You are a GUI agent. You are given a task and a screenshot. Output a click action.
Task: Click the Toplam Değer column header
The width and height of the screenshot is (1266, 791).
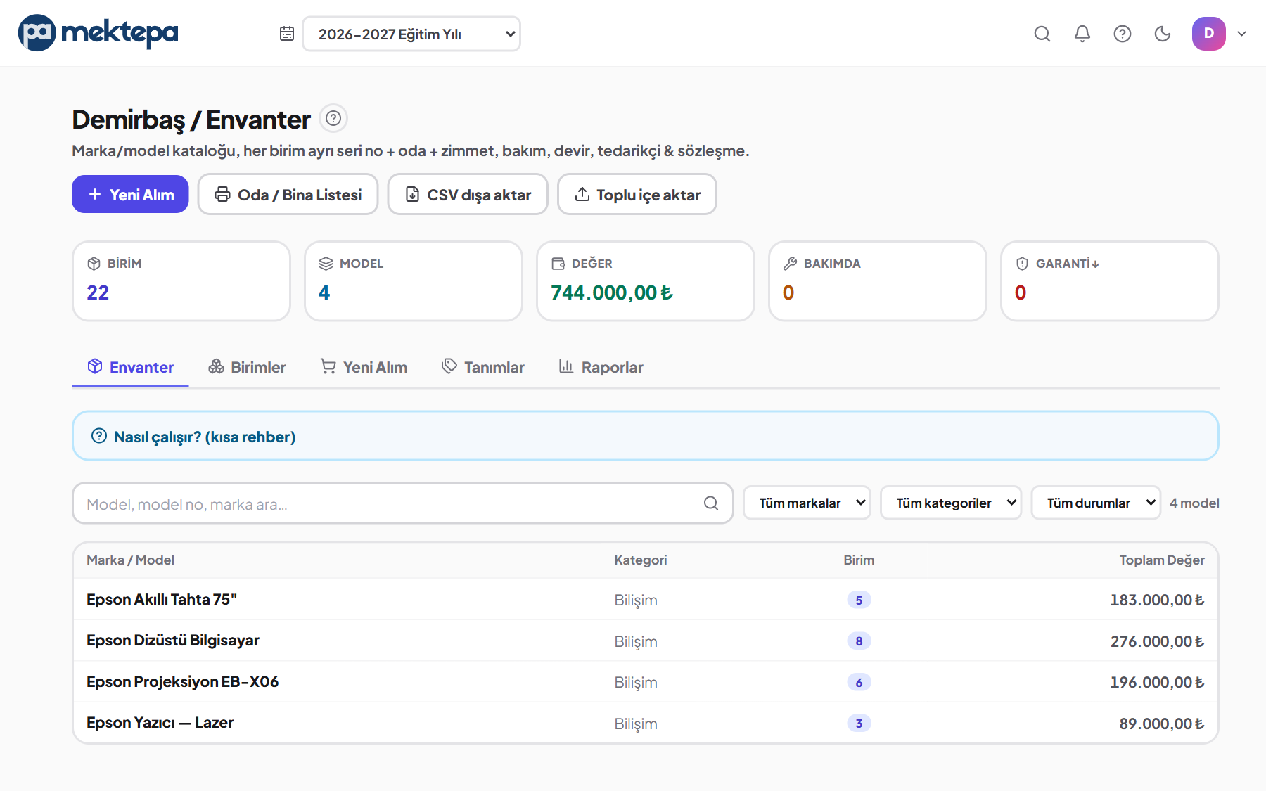click(1162, 560)
